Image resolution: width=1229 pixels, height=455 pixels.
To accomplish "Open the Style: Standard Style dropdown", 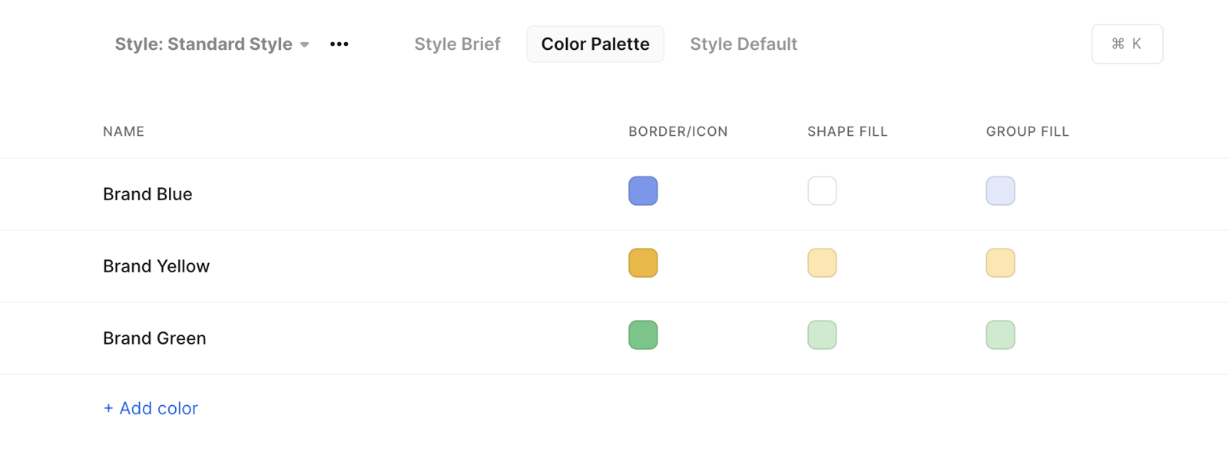I will (212, 45).
